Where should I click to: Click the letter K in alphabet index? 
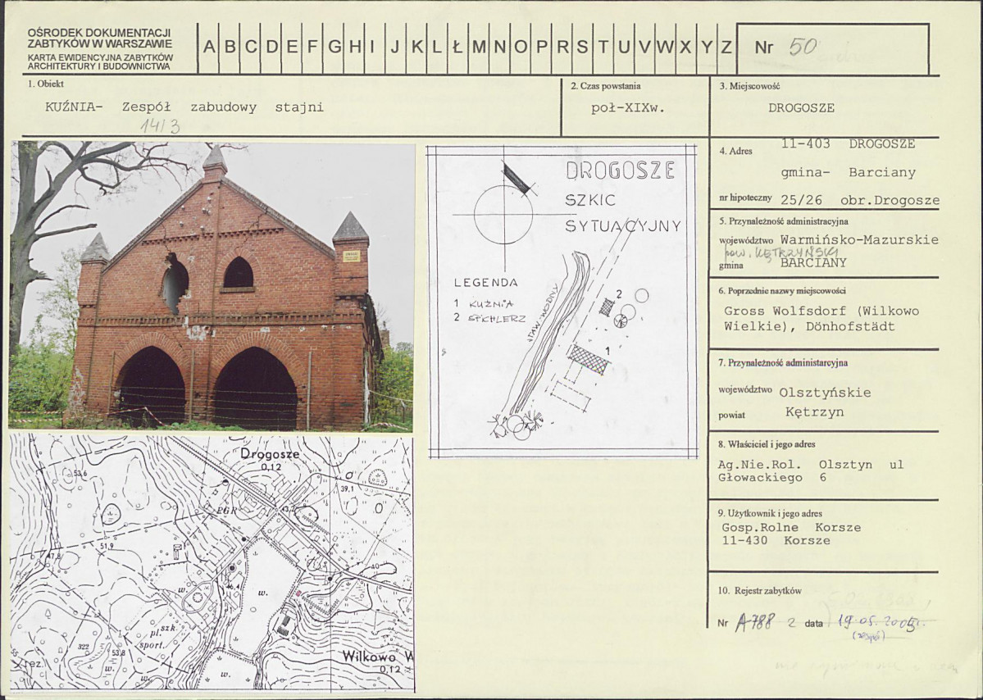416,48
